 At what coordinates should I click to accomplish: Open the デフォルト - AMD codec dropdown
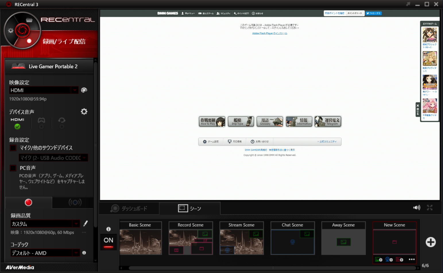[76, 253]
